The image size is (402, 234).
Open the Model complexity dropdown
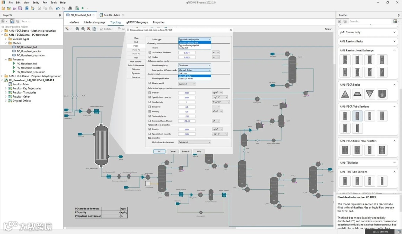click(x=194, y=66)
